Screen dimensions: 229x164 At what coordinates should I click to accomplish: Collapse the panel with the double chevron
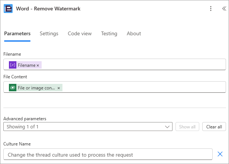pyautogui.click(x=224, y=9)
